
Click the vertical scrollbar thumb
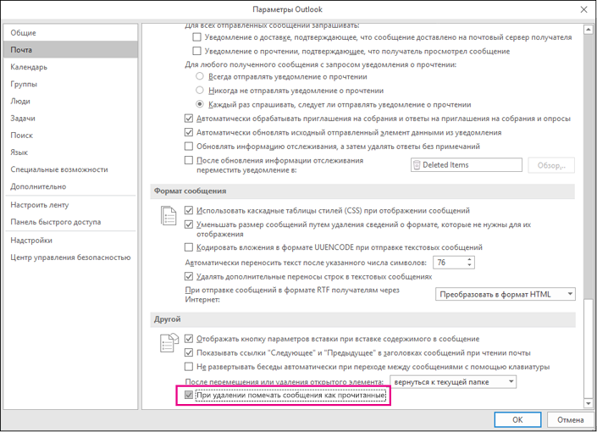click(x=589, y=349)
